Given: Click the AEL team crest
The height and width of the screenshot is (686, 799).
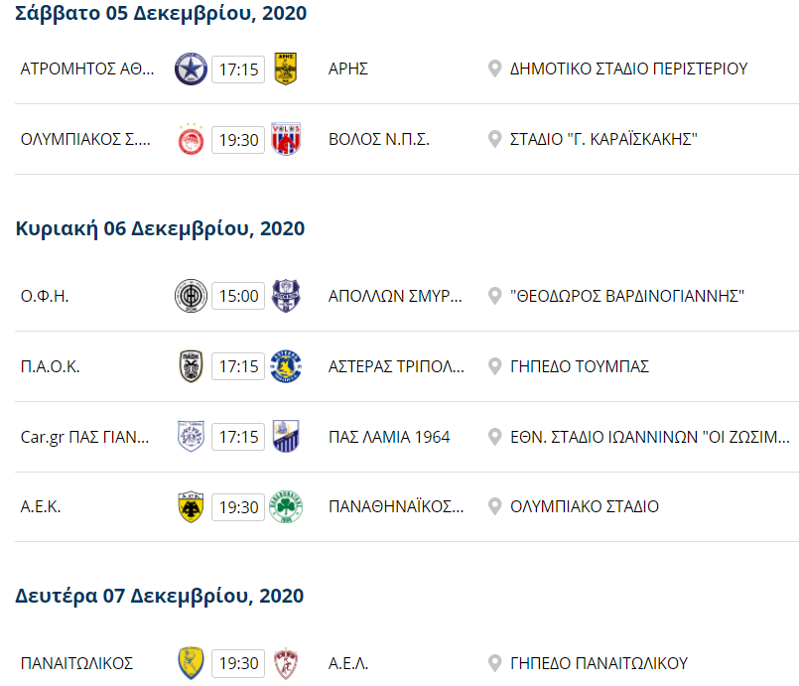Looking at the screenshot, I should tap(287, 663).
